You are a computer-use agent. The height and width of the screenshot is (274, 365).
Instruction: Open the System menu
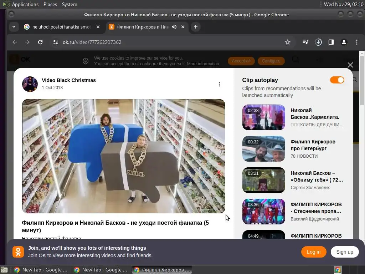tap(70, 4)
